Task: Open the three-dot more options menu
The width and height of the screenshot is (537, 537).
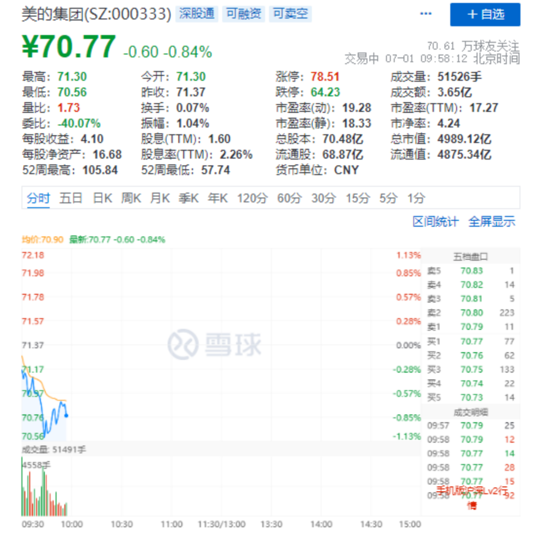Action: pos(426,14)
